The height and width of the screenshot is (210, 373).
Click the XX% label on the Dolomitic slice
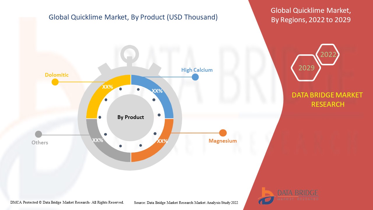[108, 87]
